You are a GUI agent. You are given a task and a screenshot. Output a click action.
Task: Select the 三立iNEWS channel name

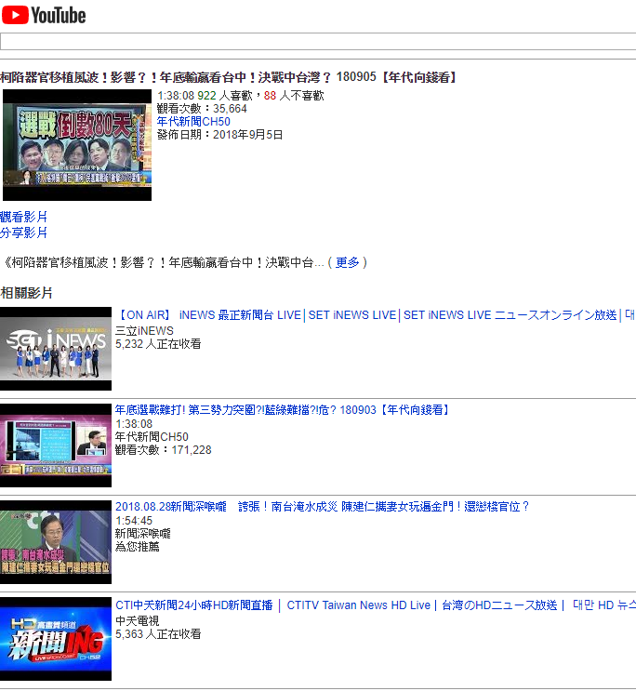144,331
